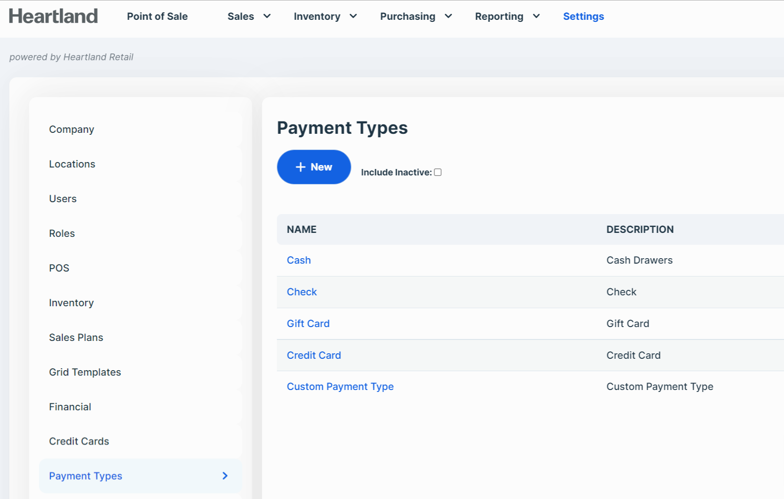Toggle the Include Inactive checkbox
The width and height of the screenshot is (784, 499).
pyautogui.click(x=438, y=172)
